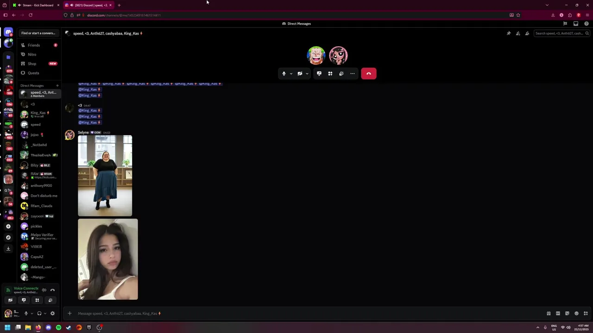Image resolution: width=593 pixels, height=333 pixels.
Task: Open DM with anthony9900
Action: [x=40, y=185]
